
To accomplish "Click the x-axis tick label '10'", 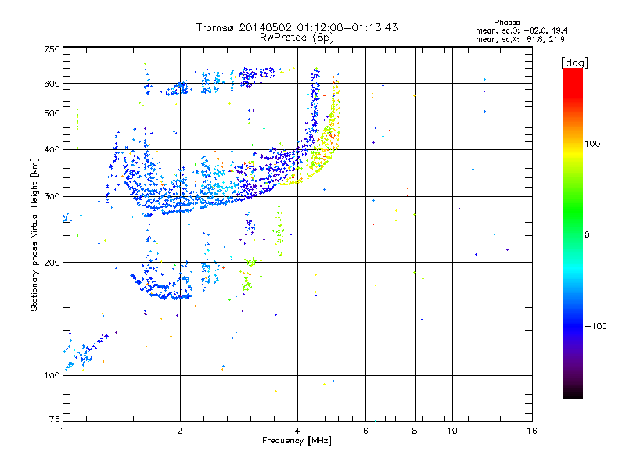I will tap(452, 431).
